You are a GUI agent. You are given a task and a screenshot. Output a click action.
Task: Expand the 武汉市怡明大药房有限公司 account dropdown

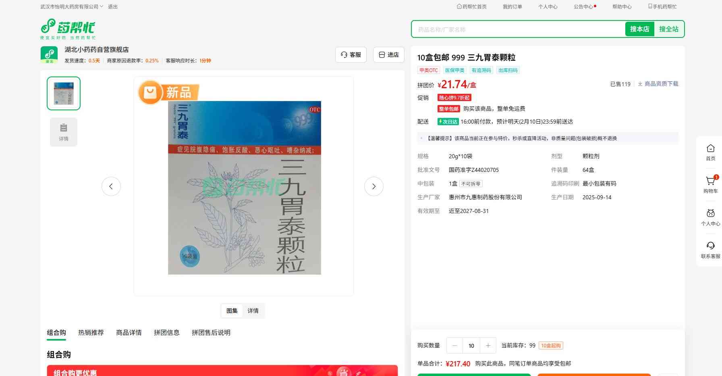(72, 7)
